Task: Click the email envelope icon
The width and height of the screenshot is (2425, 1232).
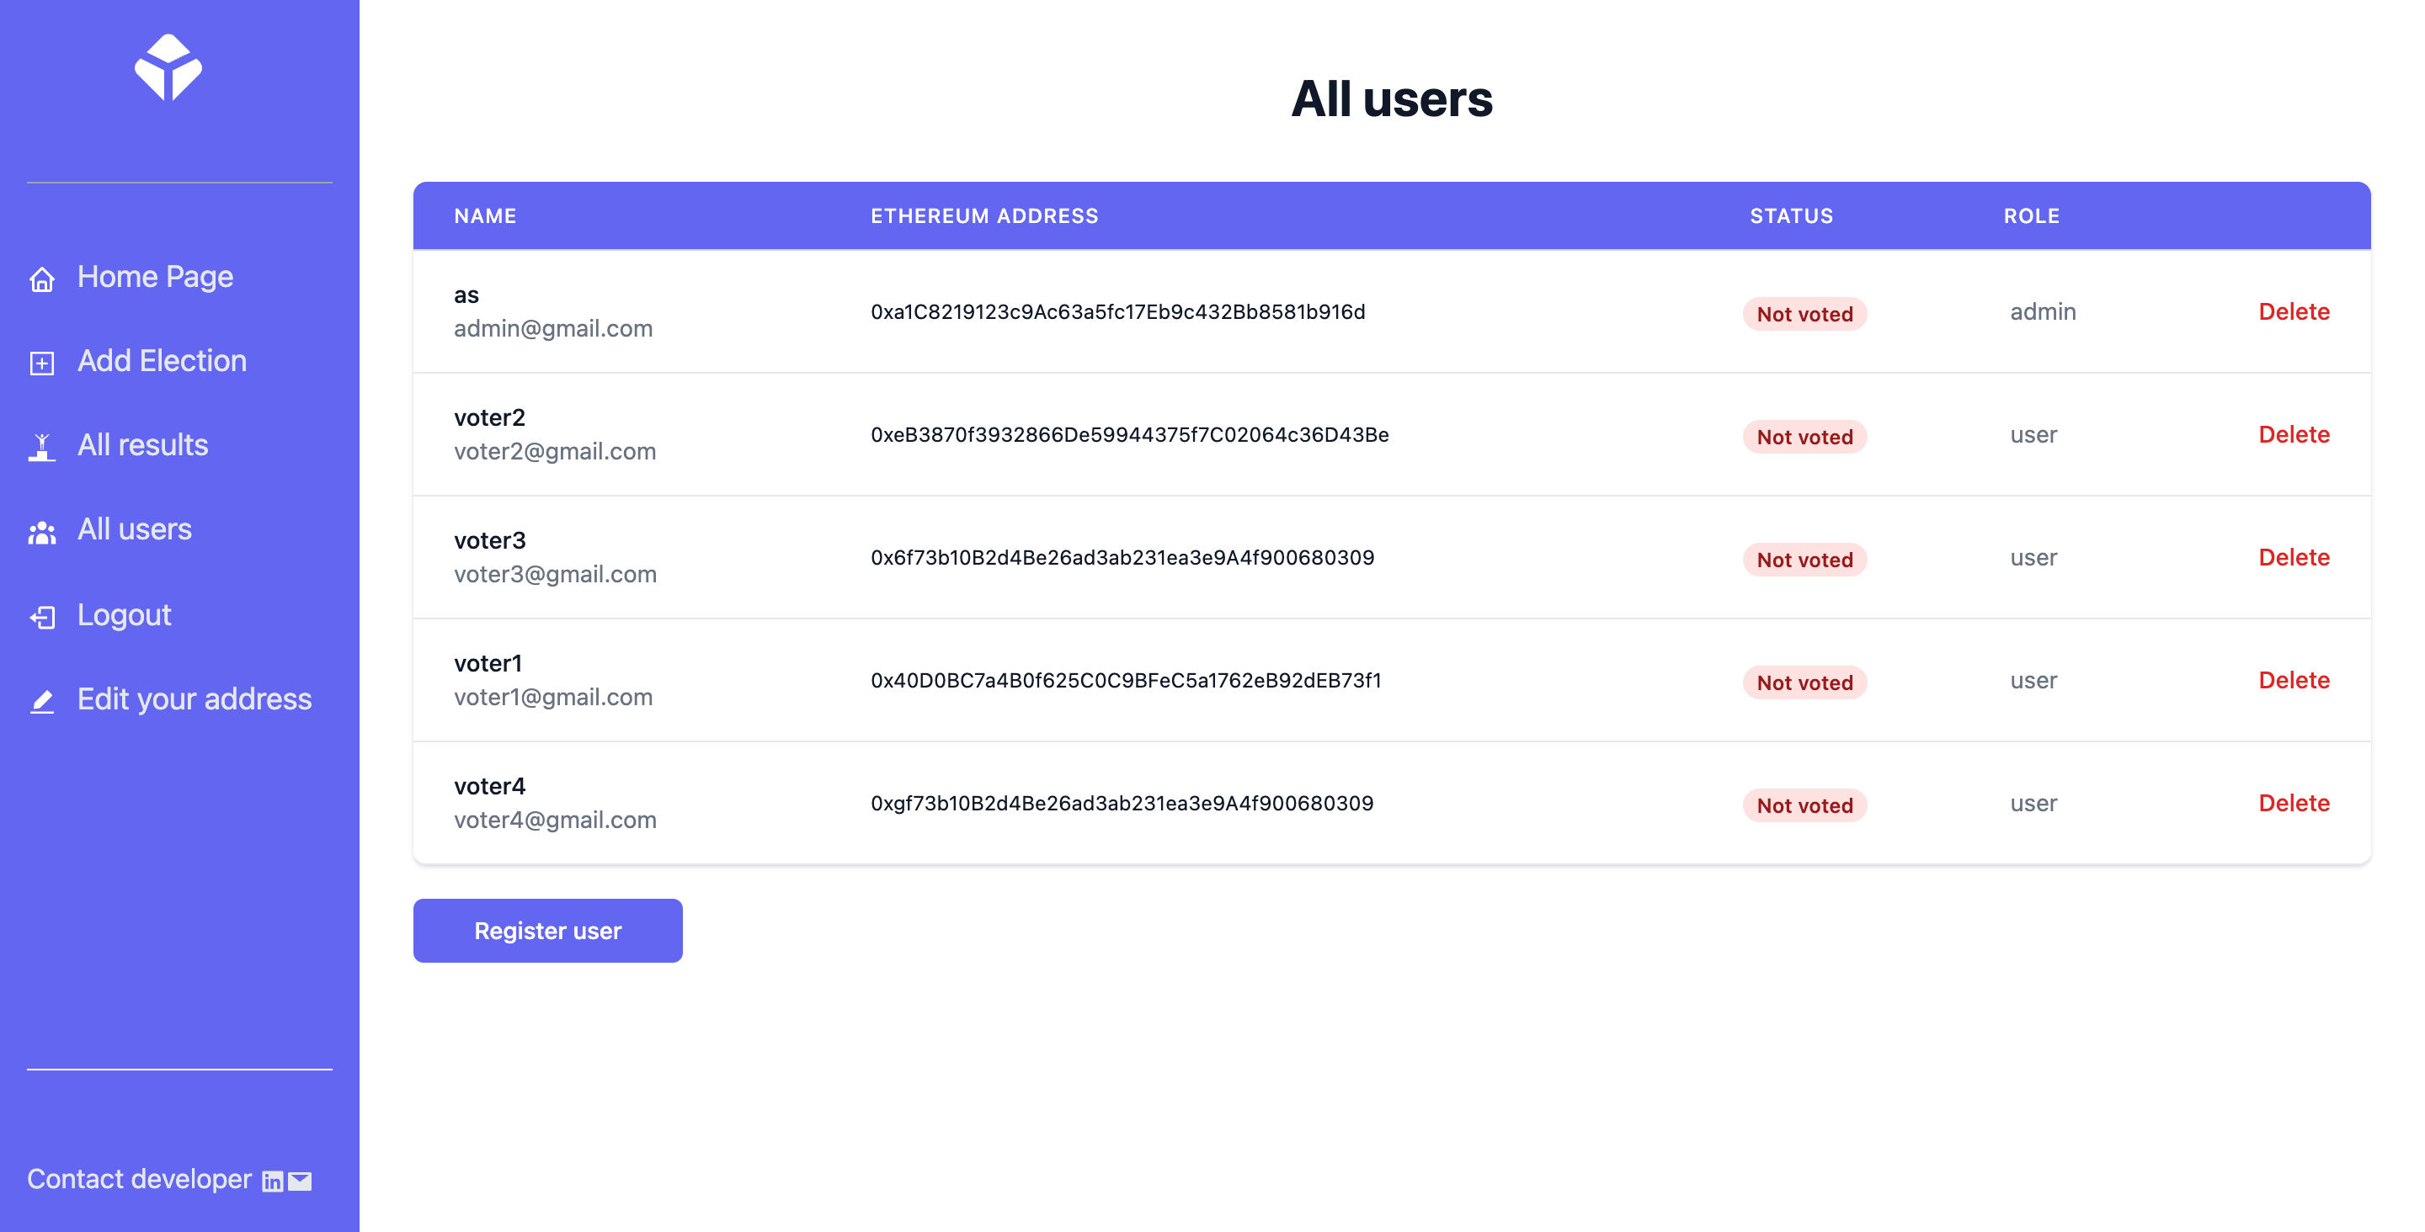Action: [x=298, y=1182]
